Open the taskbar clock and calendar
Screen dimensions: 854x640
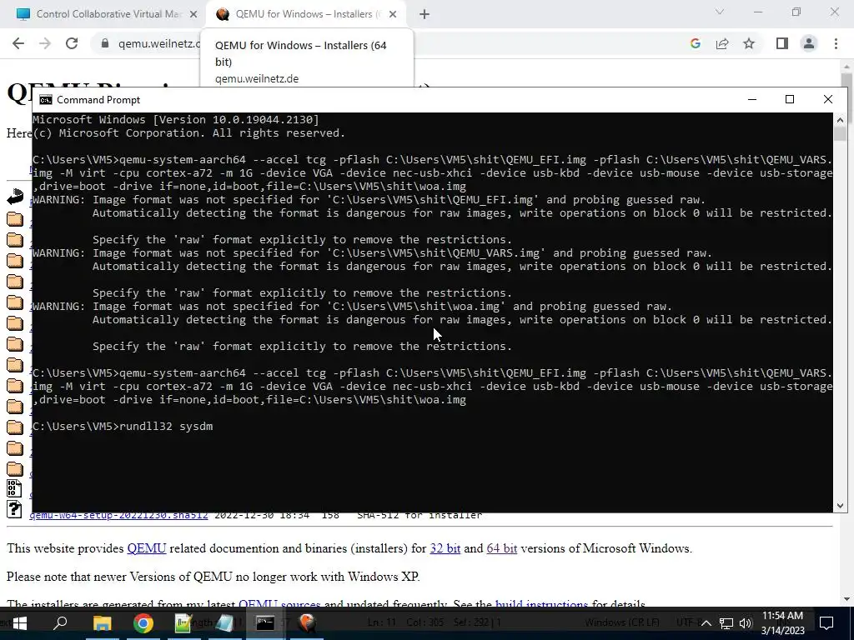[x=782, y=623]
